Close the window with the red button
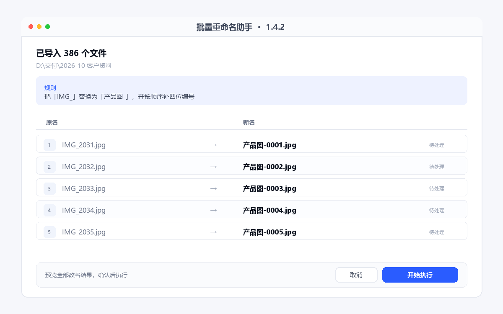This screenshot has height=314, width=503. point(31,27)
